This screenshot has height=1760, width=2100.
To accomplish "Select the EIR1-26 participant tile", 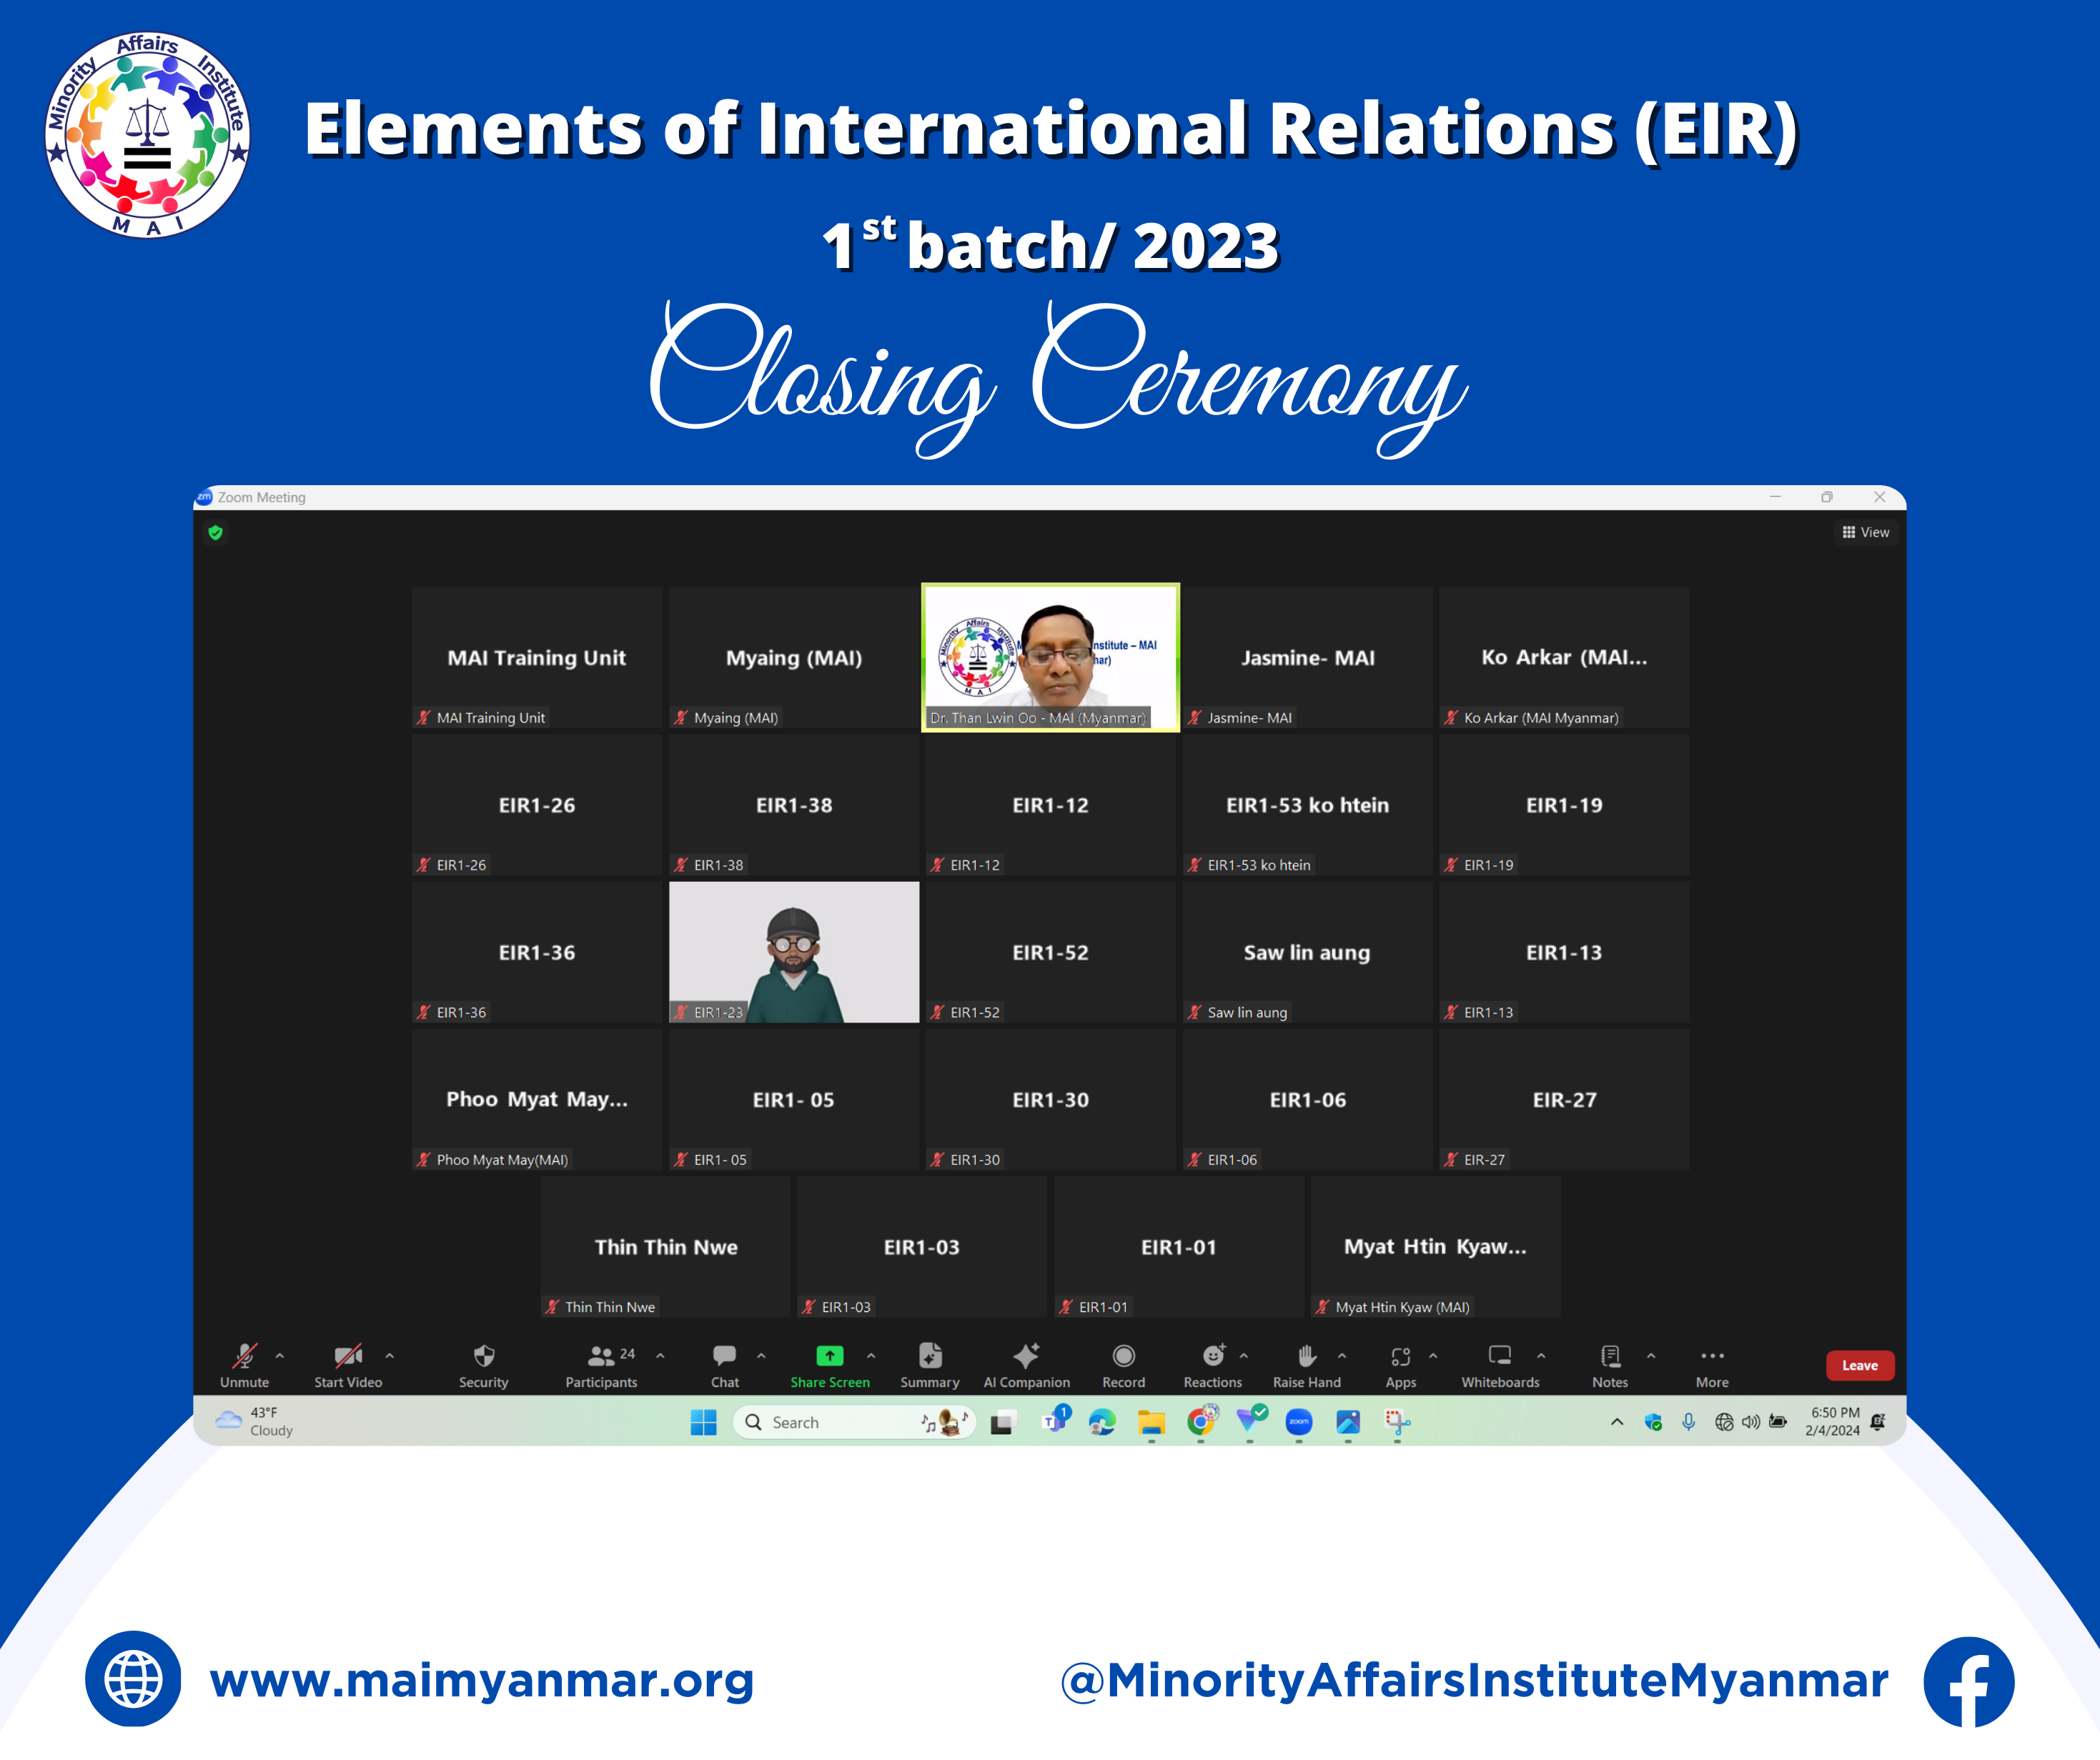I will pos(537,805).
